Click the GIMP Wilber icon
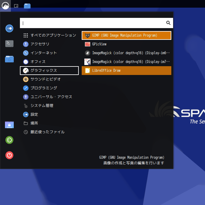Screen dimensions: 205x205 click(88, 35)
